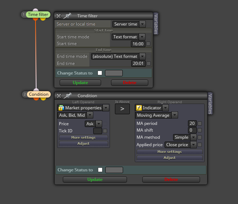Image resolution: width=238 pixels, height=204 pixels.
Task: Toggle checkbox next to Applied price
Action: pyautogui.click(x=200, y=145)
